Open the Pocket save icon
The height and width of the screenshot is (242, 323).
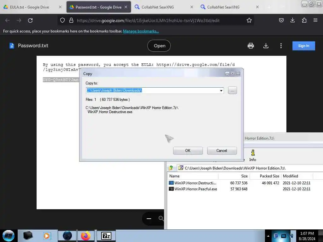[281, 20]
